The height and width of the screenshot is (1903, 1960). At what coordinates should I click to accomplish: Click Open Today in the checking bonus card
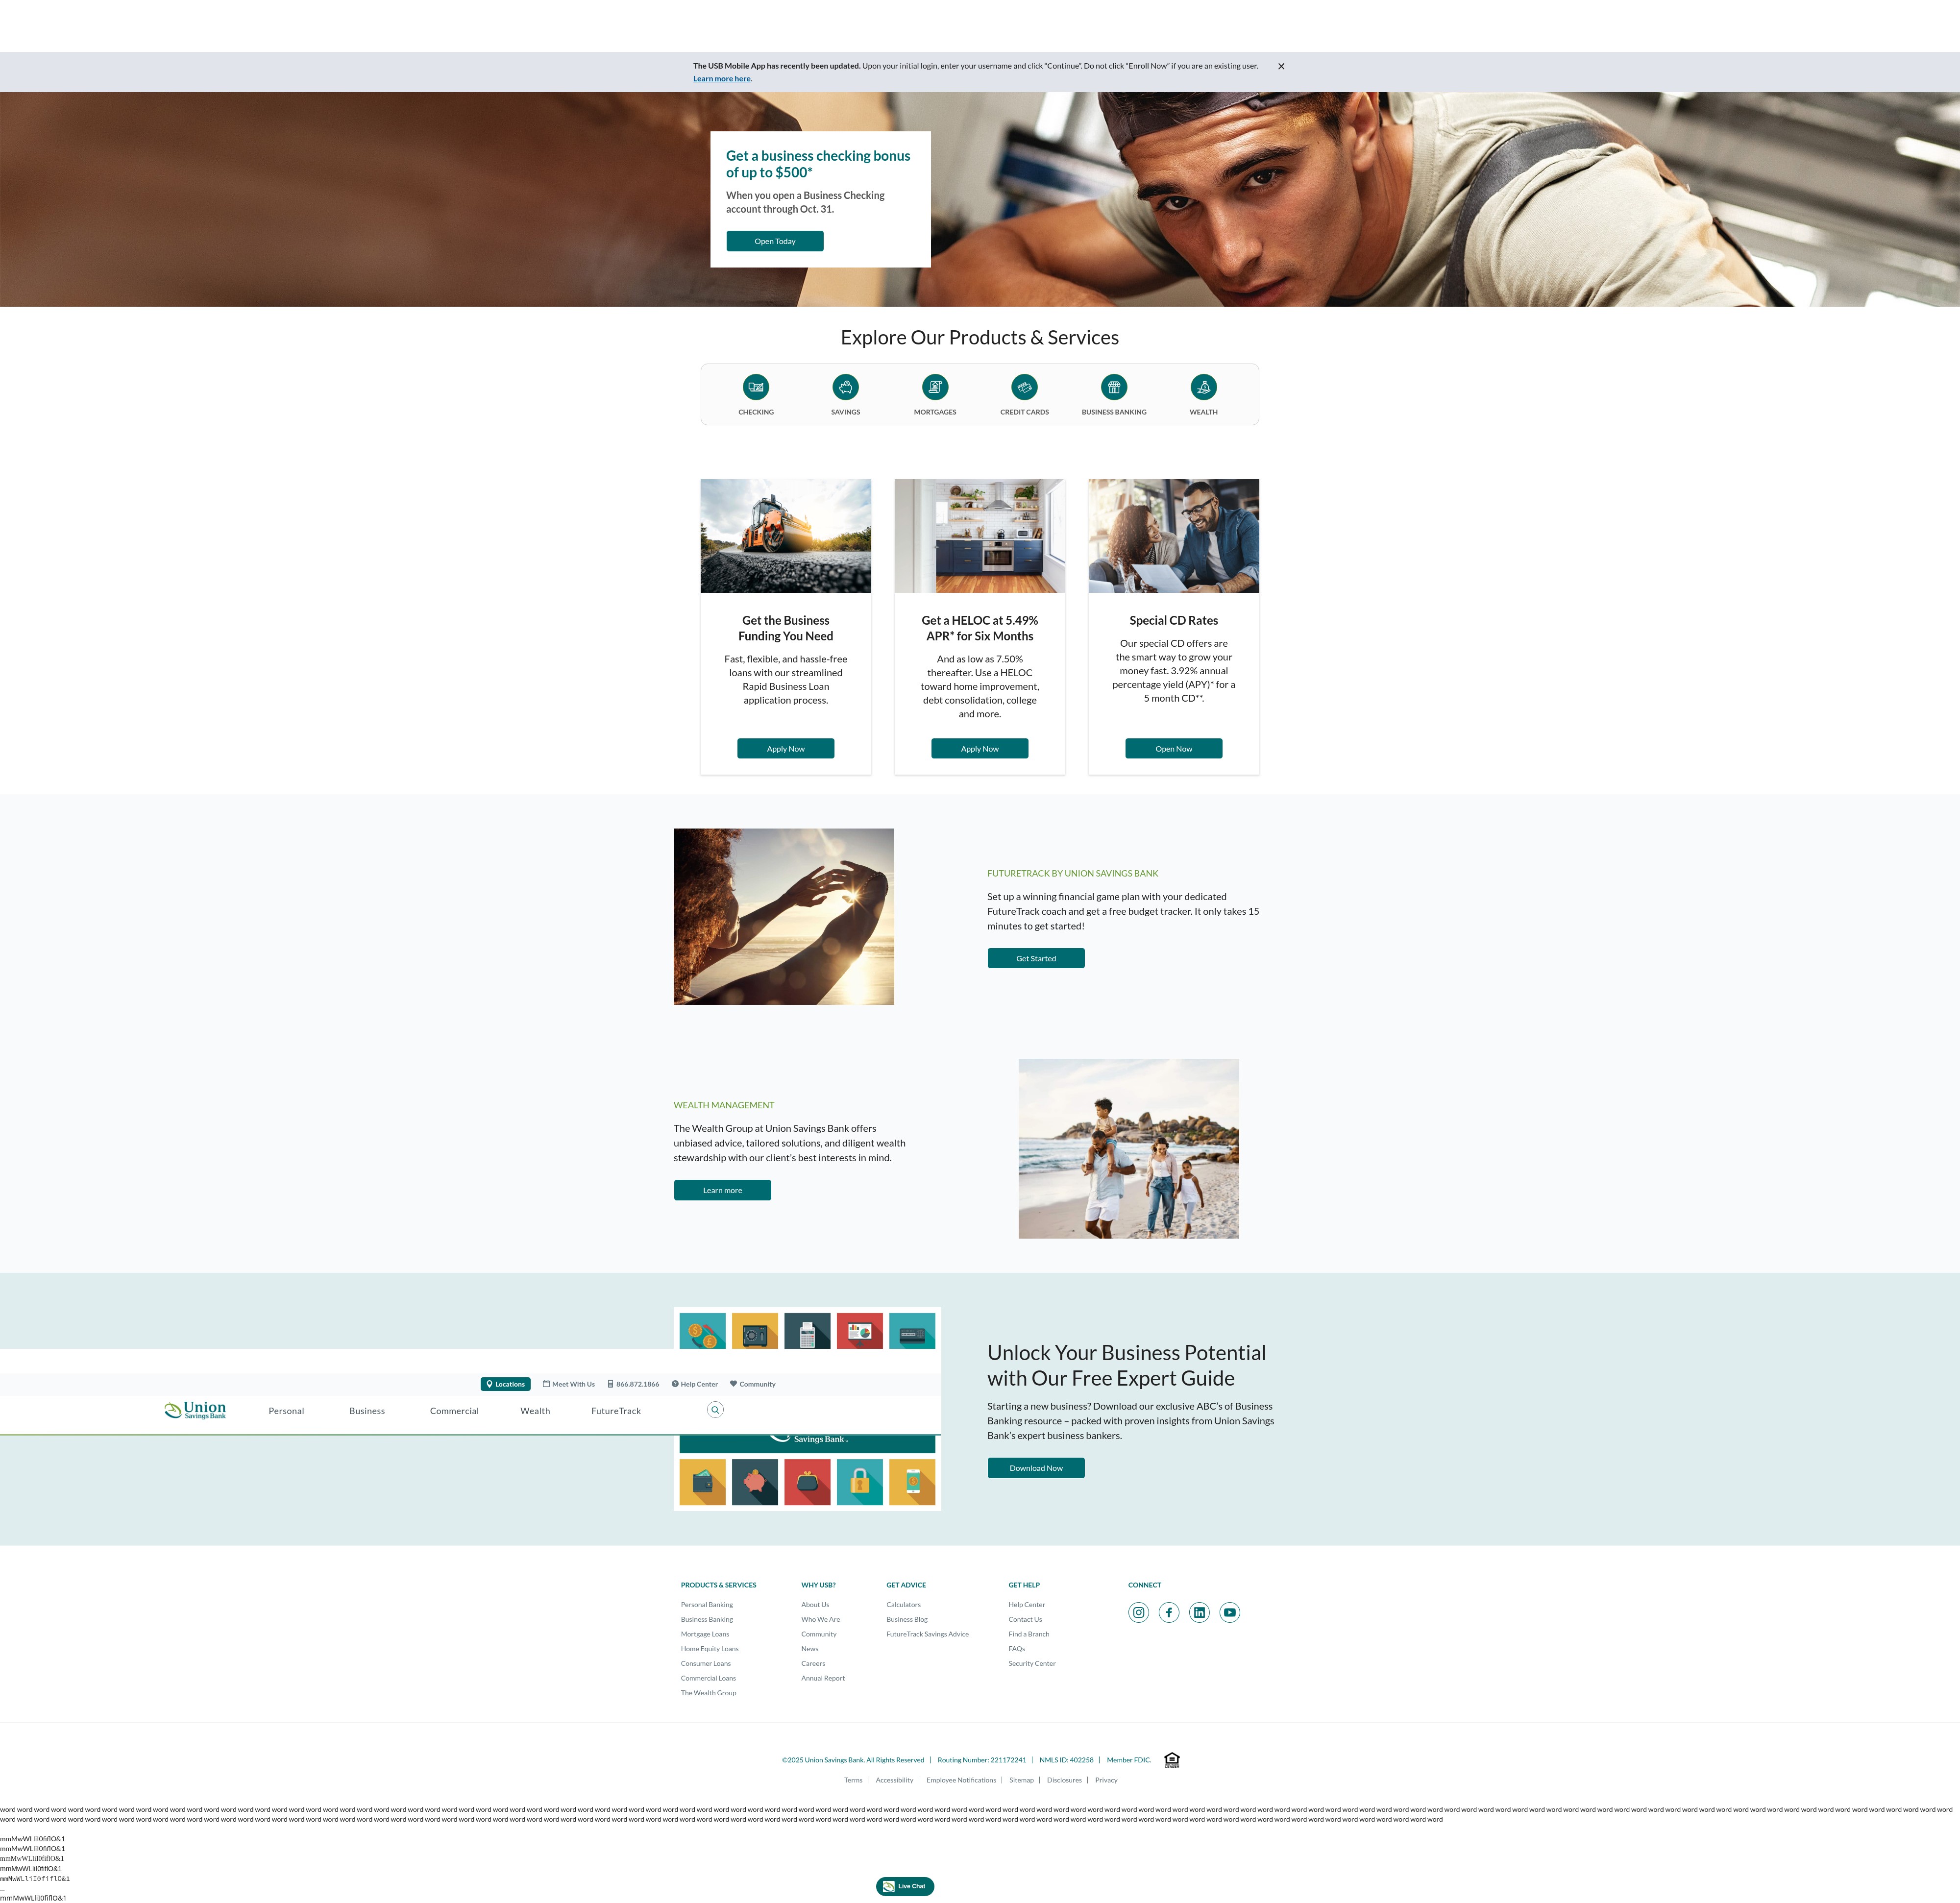tap(775, 241)
